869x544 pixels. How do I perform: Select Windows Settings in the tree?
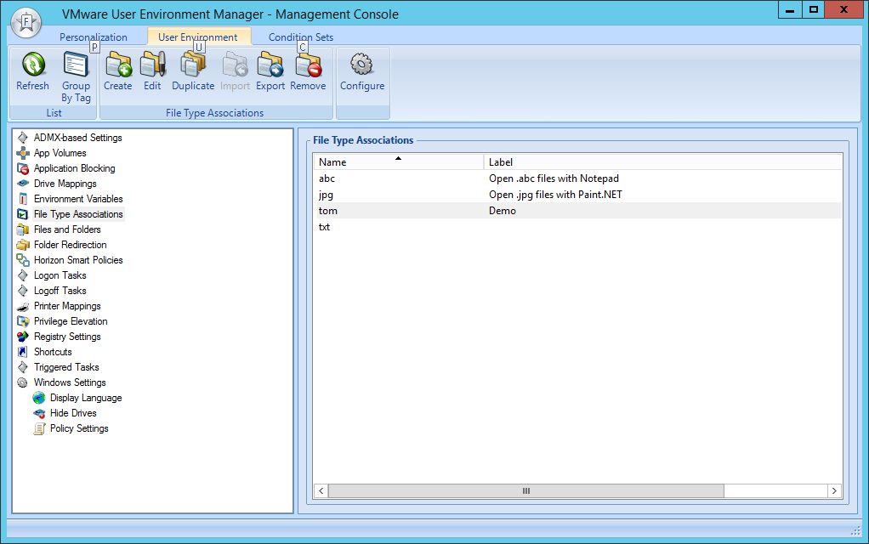tap(70, 382)
